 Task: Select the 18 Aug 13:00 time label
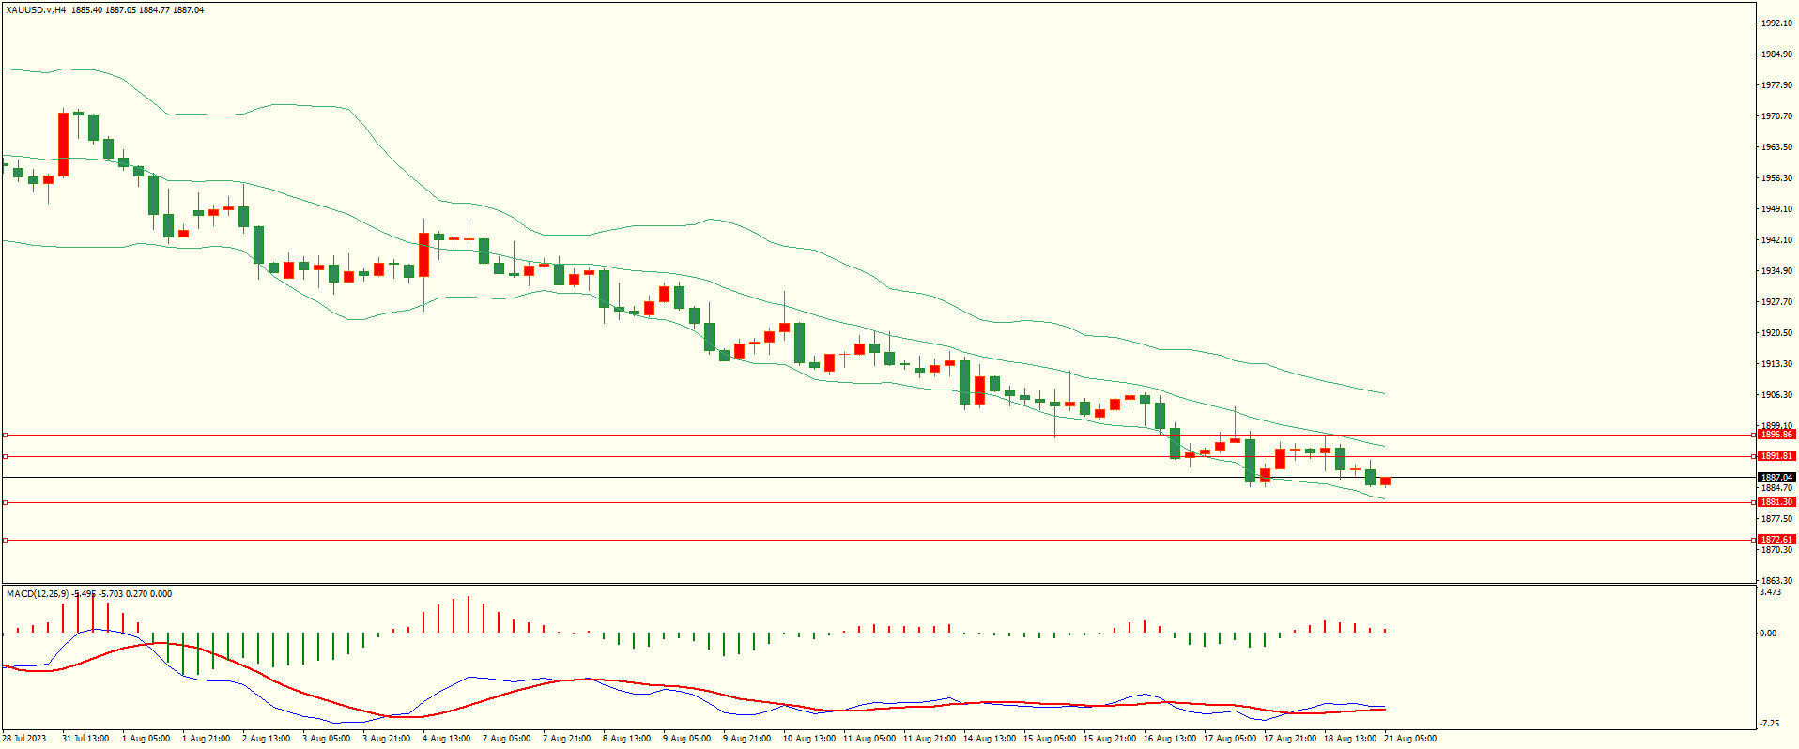(1350, 739)
